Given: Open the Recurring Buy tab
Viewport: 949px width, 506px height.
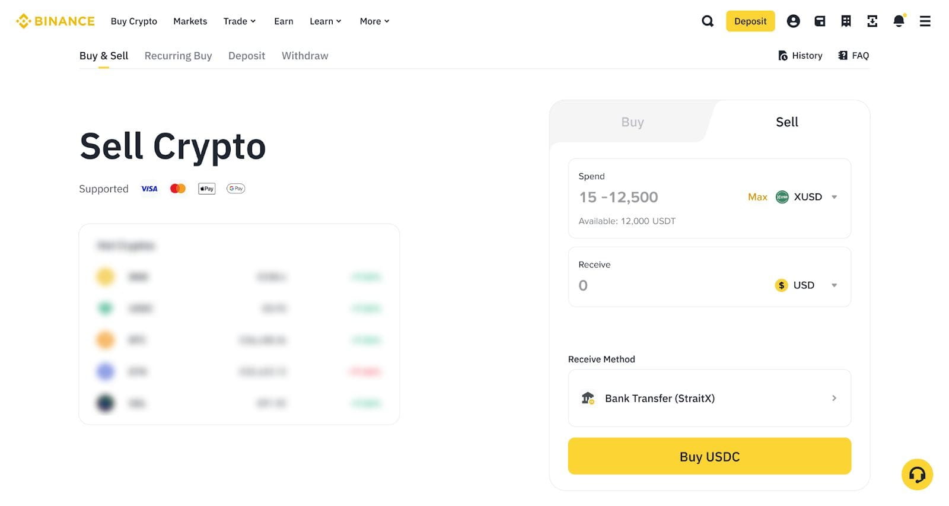Looking at the screenshot, I should coord(178,55).
